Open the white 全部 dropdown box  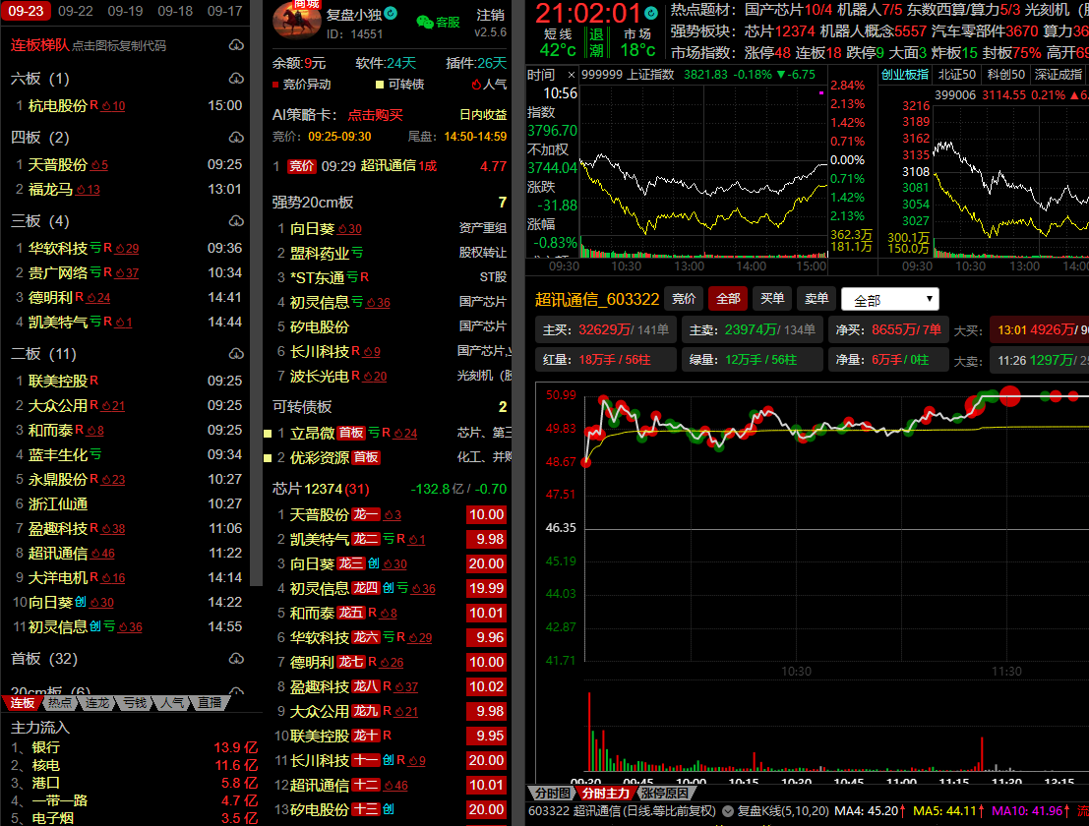coord(889,299)
